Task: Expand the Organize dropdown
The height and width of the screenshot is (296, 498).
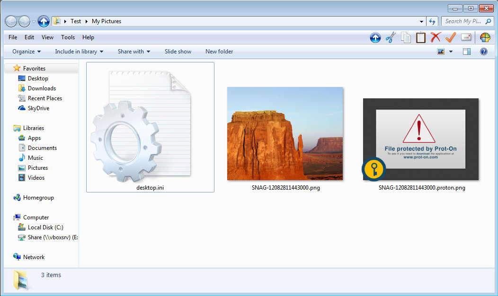Action: click(27, 52)
